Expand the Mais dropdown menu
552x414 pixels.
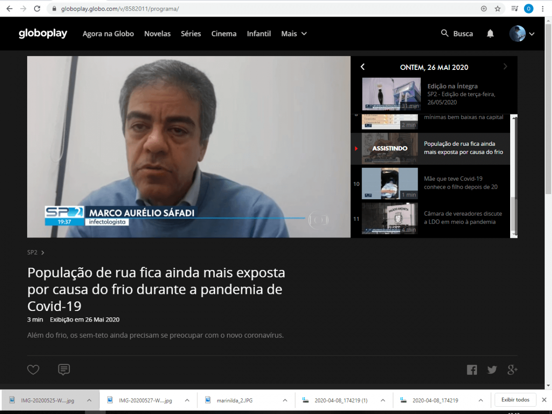(x=294, y=34)
